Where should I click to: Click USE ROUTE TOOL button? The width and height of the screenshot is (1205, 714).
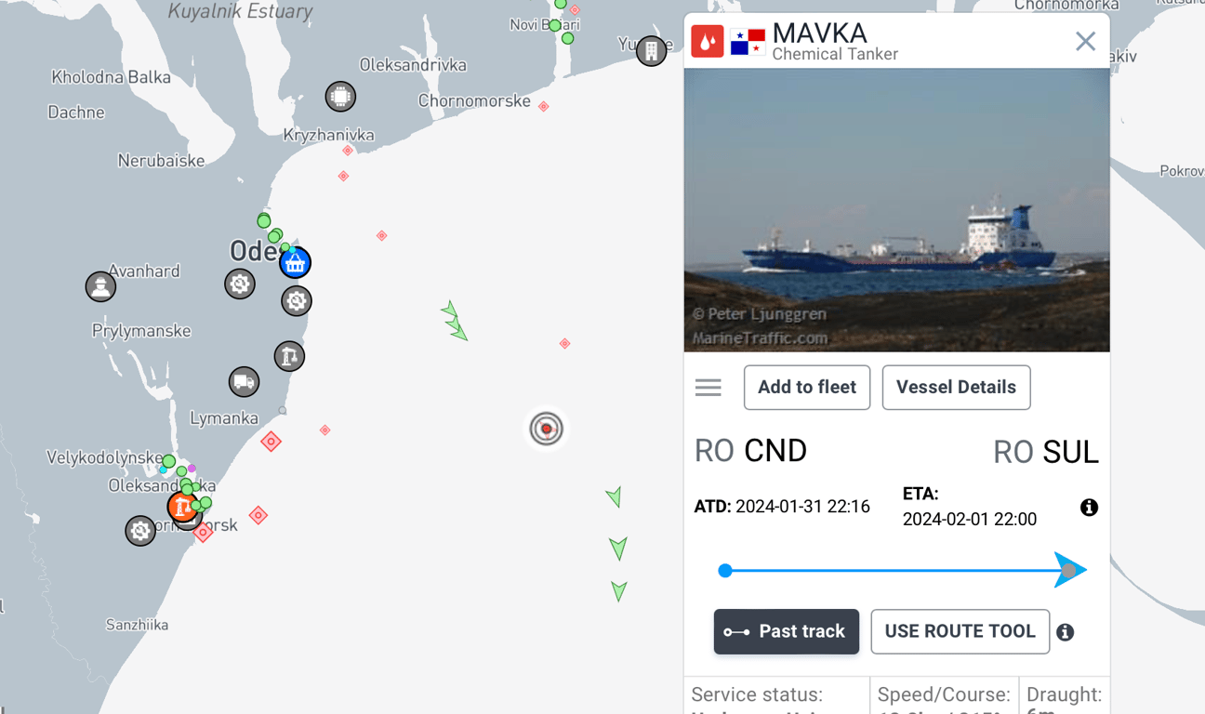tap(960, 632)
